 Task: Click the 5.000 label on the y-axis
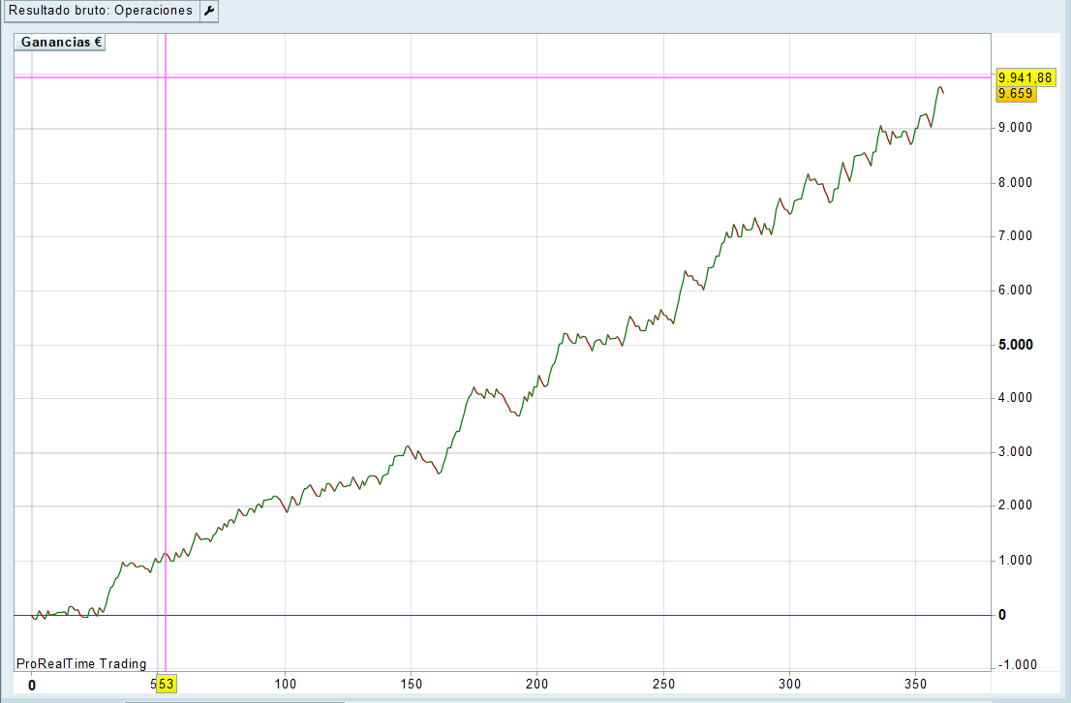point(1016,345)
